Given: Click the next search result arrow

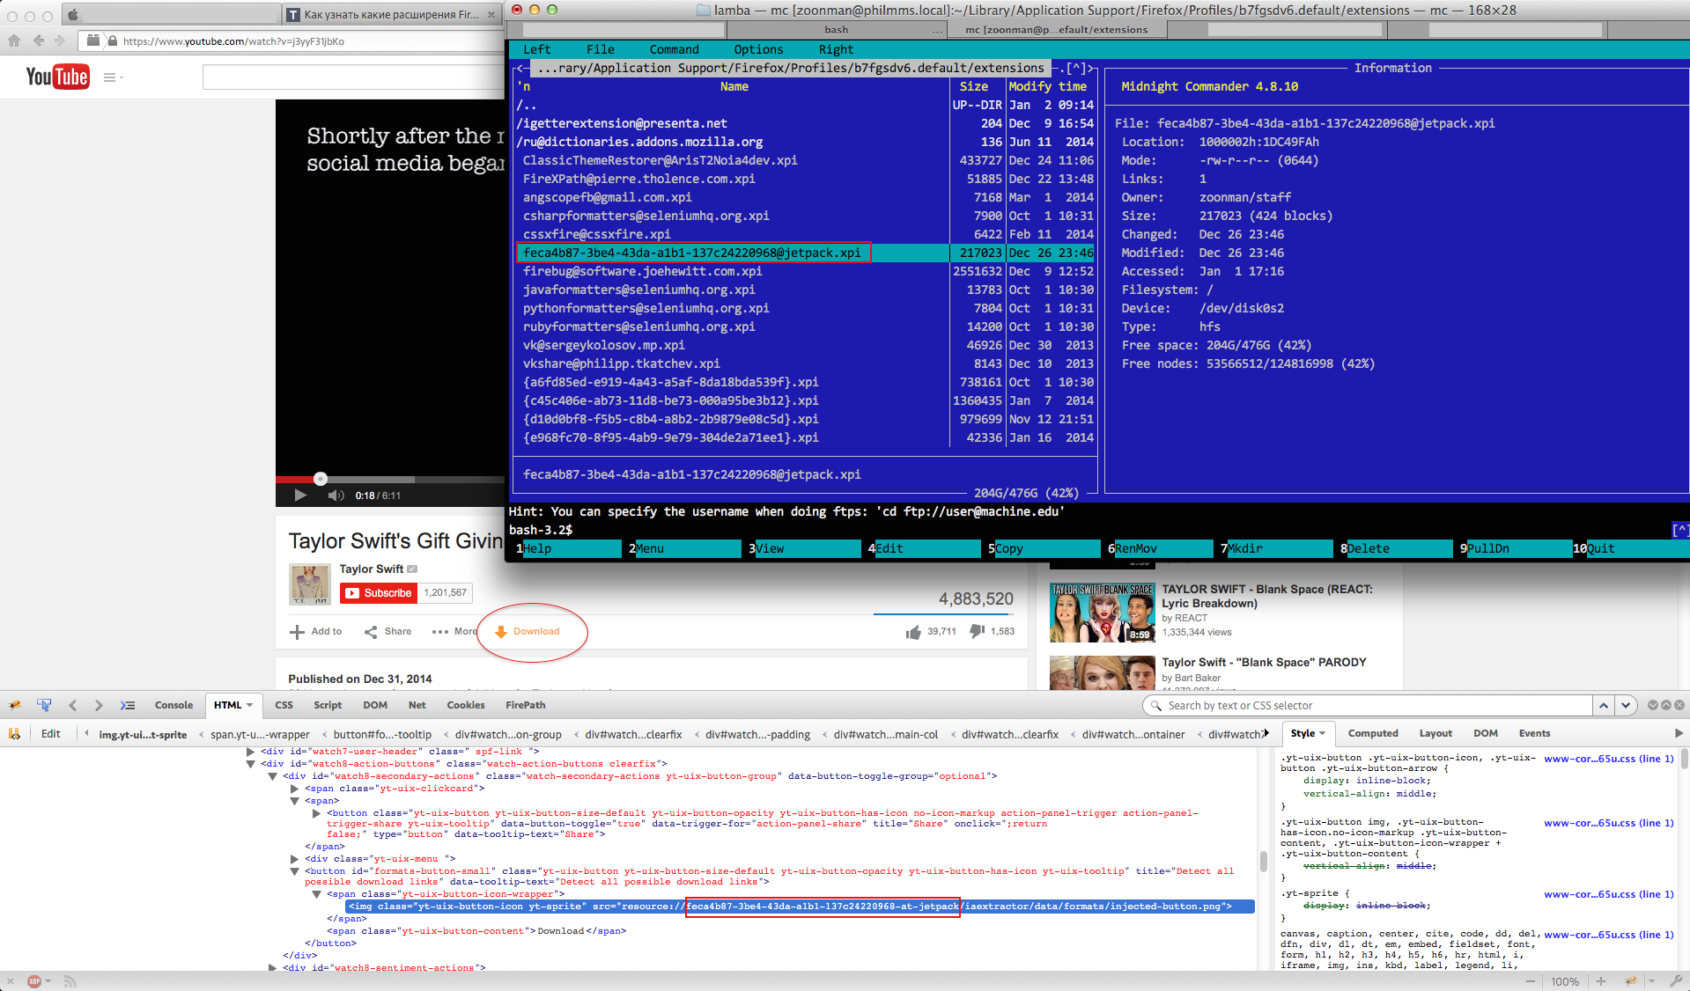Looking at the screenshot, I should pos(1626,706).
